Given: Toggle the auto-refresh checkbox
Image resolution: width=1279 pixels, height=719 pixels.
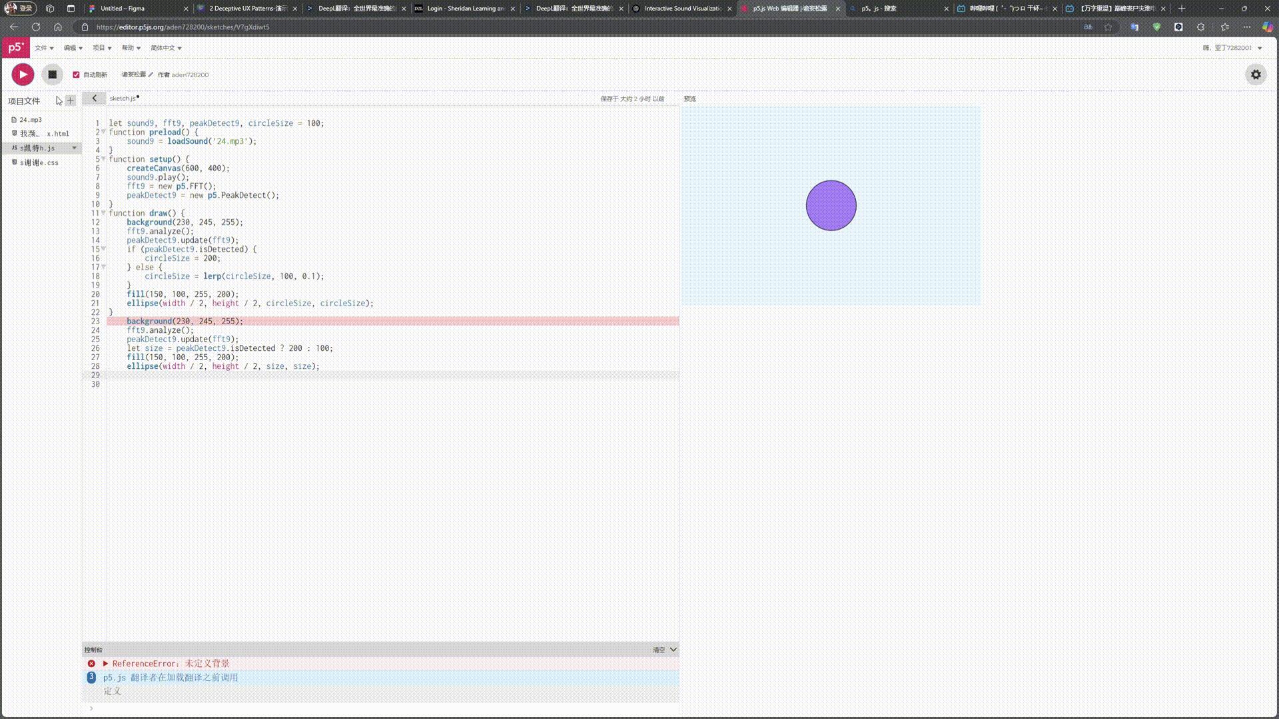Looking at the screenshot, I should [x=76, y=75].
